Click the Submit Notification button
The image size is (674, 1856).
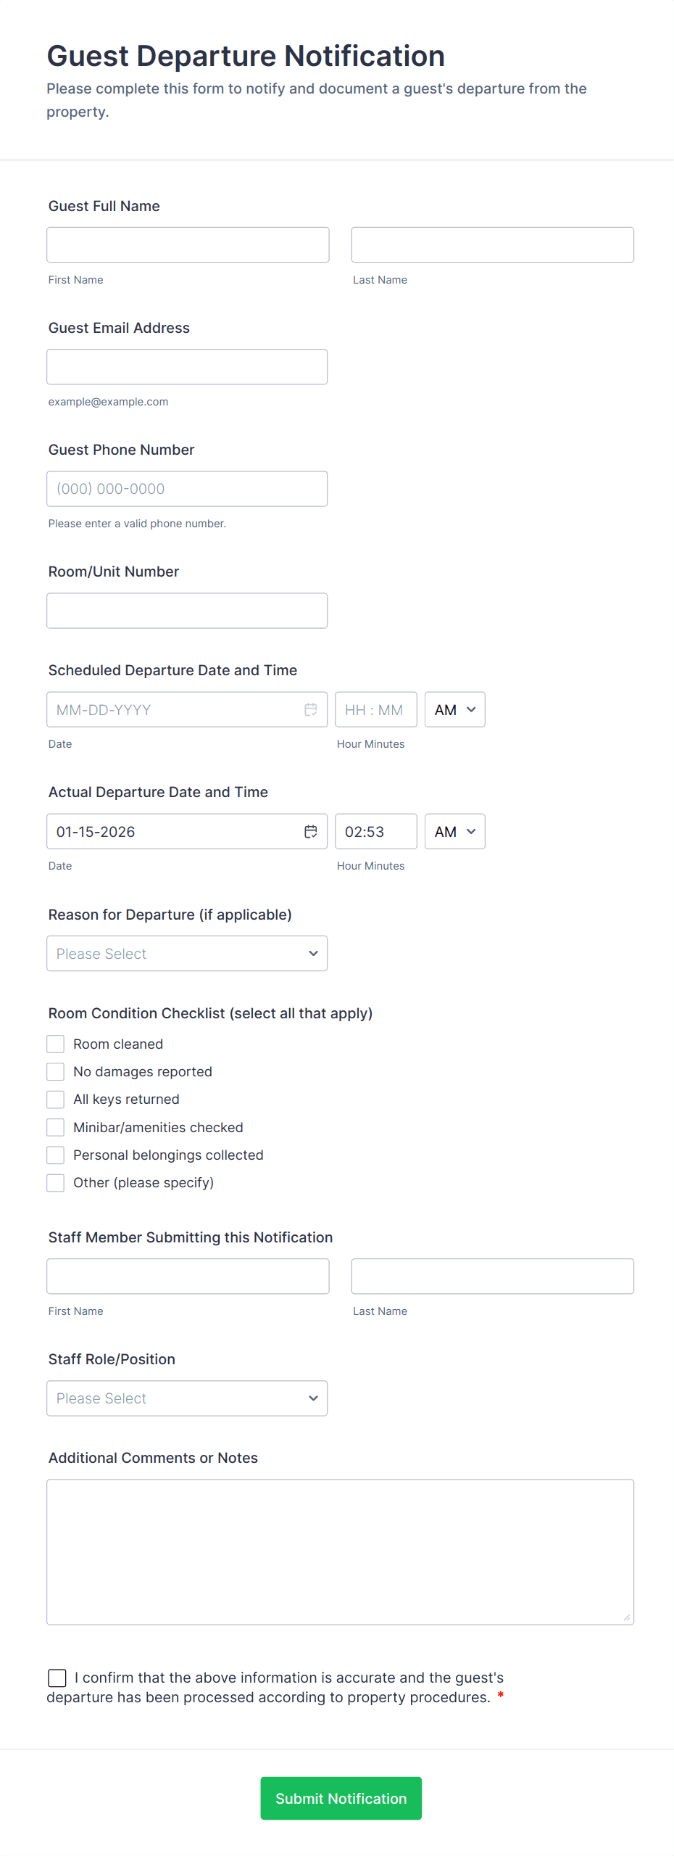[x=341, y=1798]
